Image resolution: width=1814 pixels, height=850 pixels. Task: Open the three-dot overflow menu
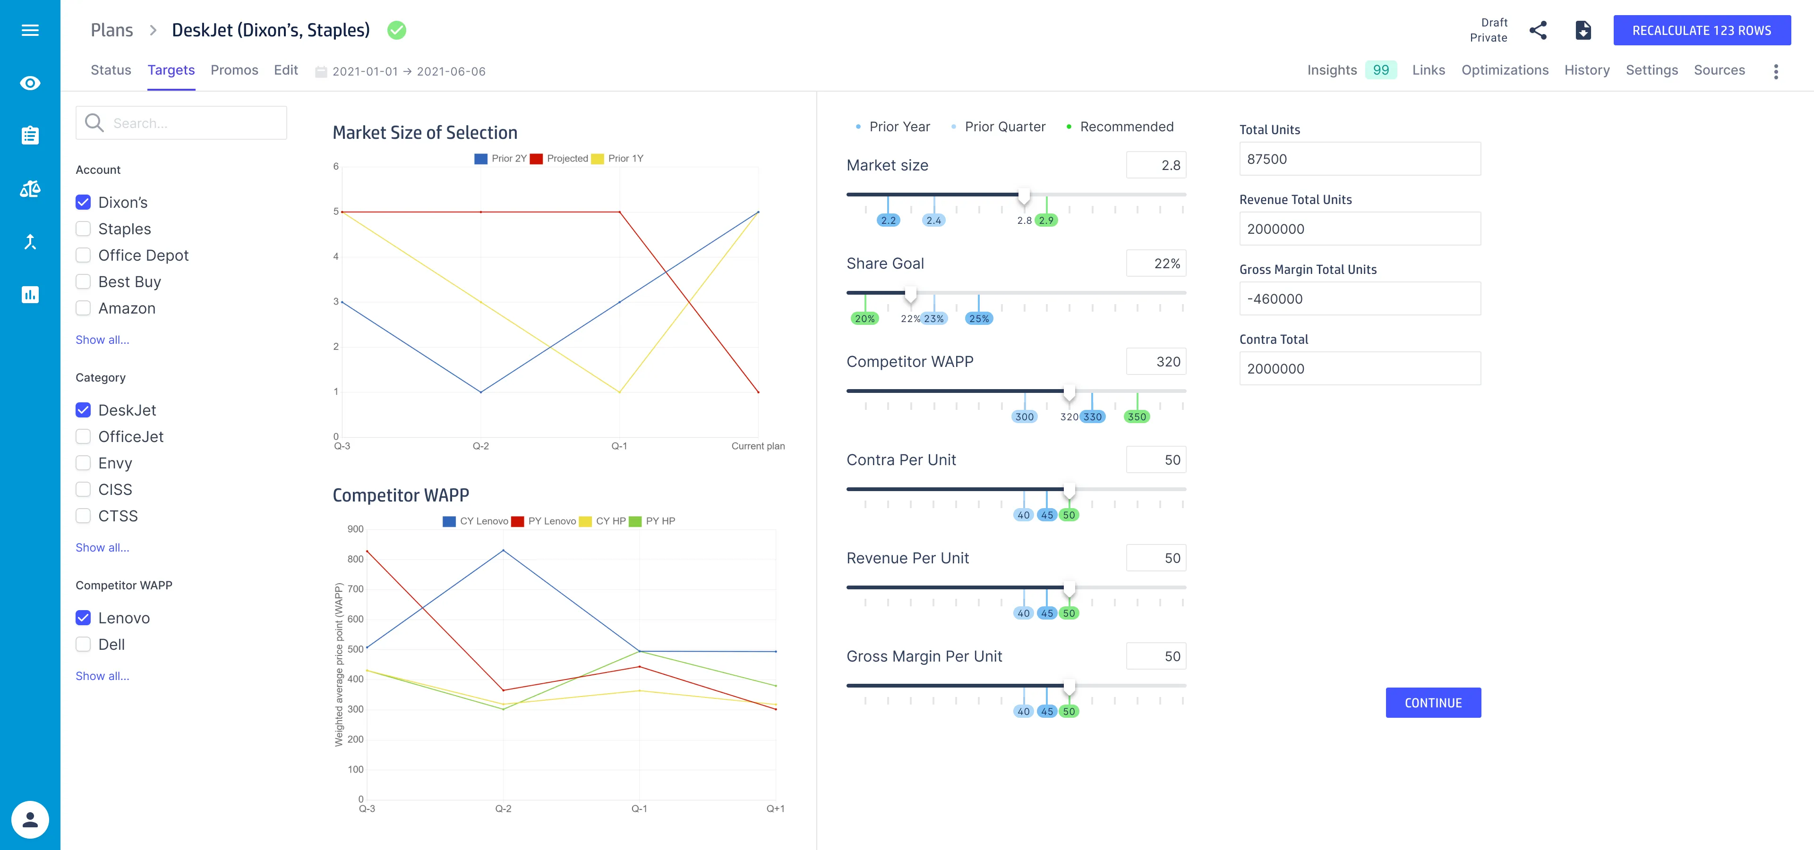pos(1775,71)
